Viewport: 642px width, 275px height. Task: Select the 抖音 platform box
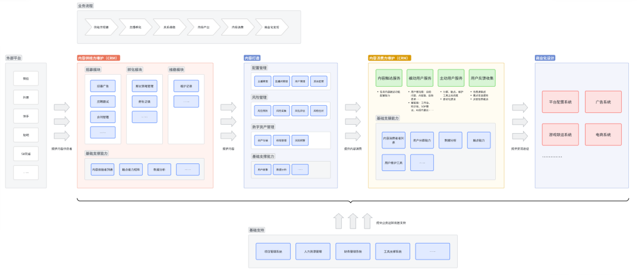point(26,97)
